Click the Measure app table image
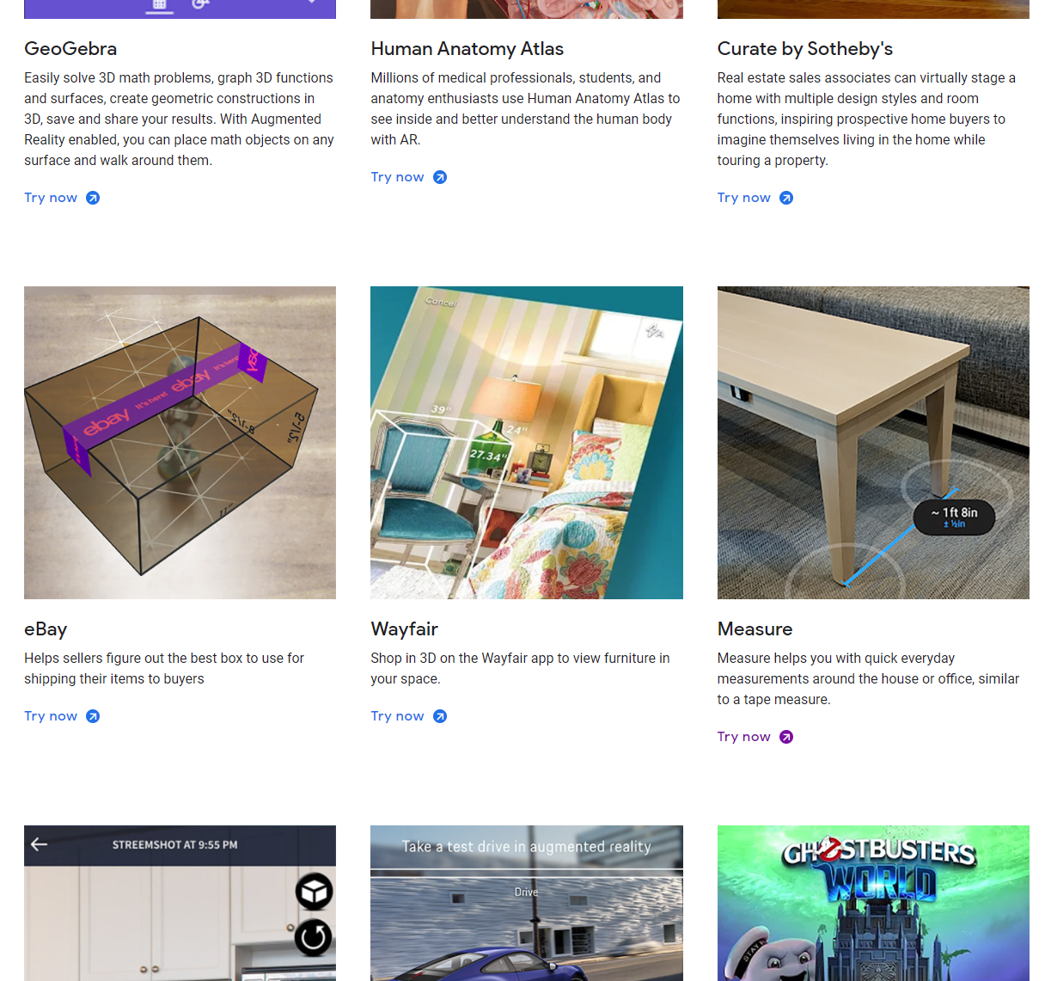Viewport: 1045px width, 981px height. click(x=873, y=442)
